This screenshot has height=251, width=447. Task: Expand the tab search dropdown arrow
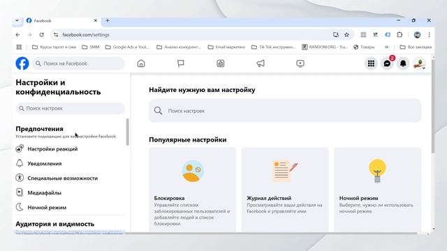(17, 20)
